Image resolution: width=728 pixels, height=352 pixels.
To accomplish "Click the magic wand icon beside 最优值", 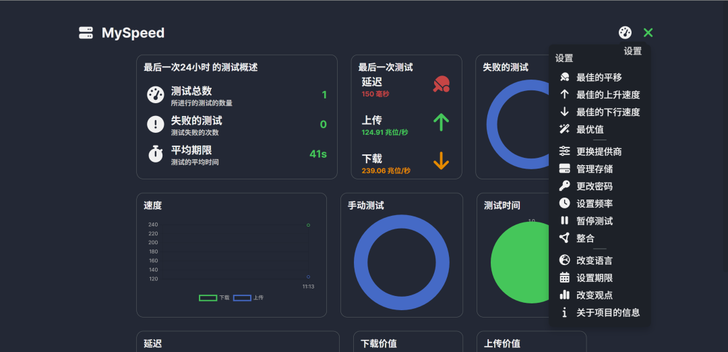I will (x=565, y=129).
